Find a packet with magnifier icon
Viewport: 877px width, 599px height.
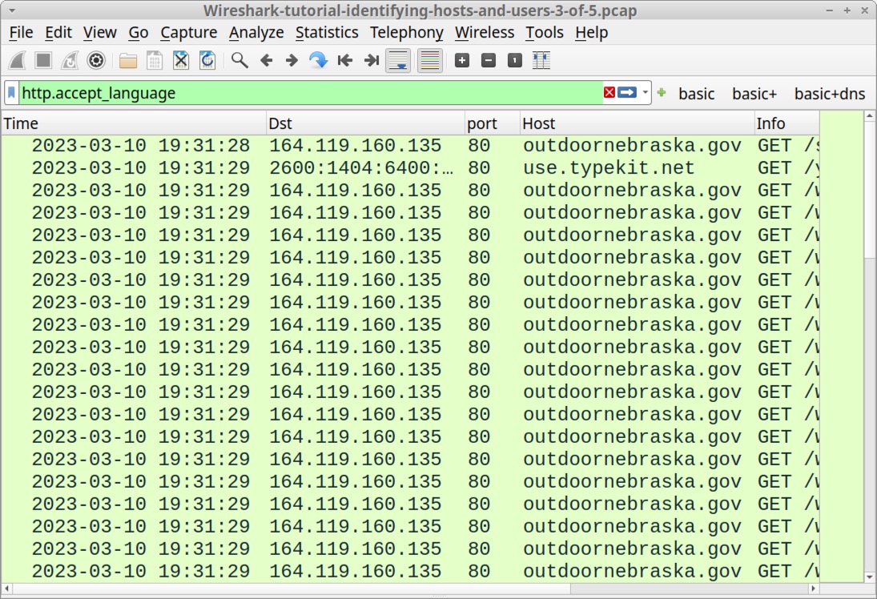[x=239, y=60]
